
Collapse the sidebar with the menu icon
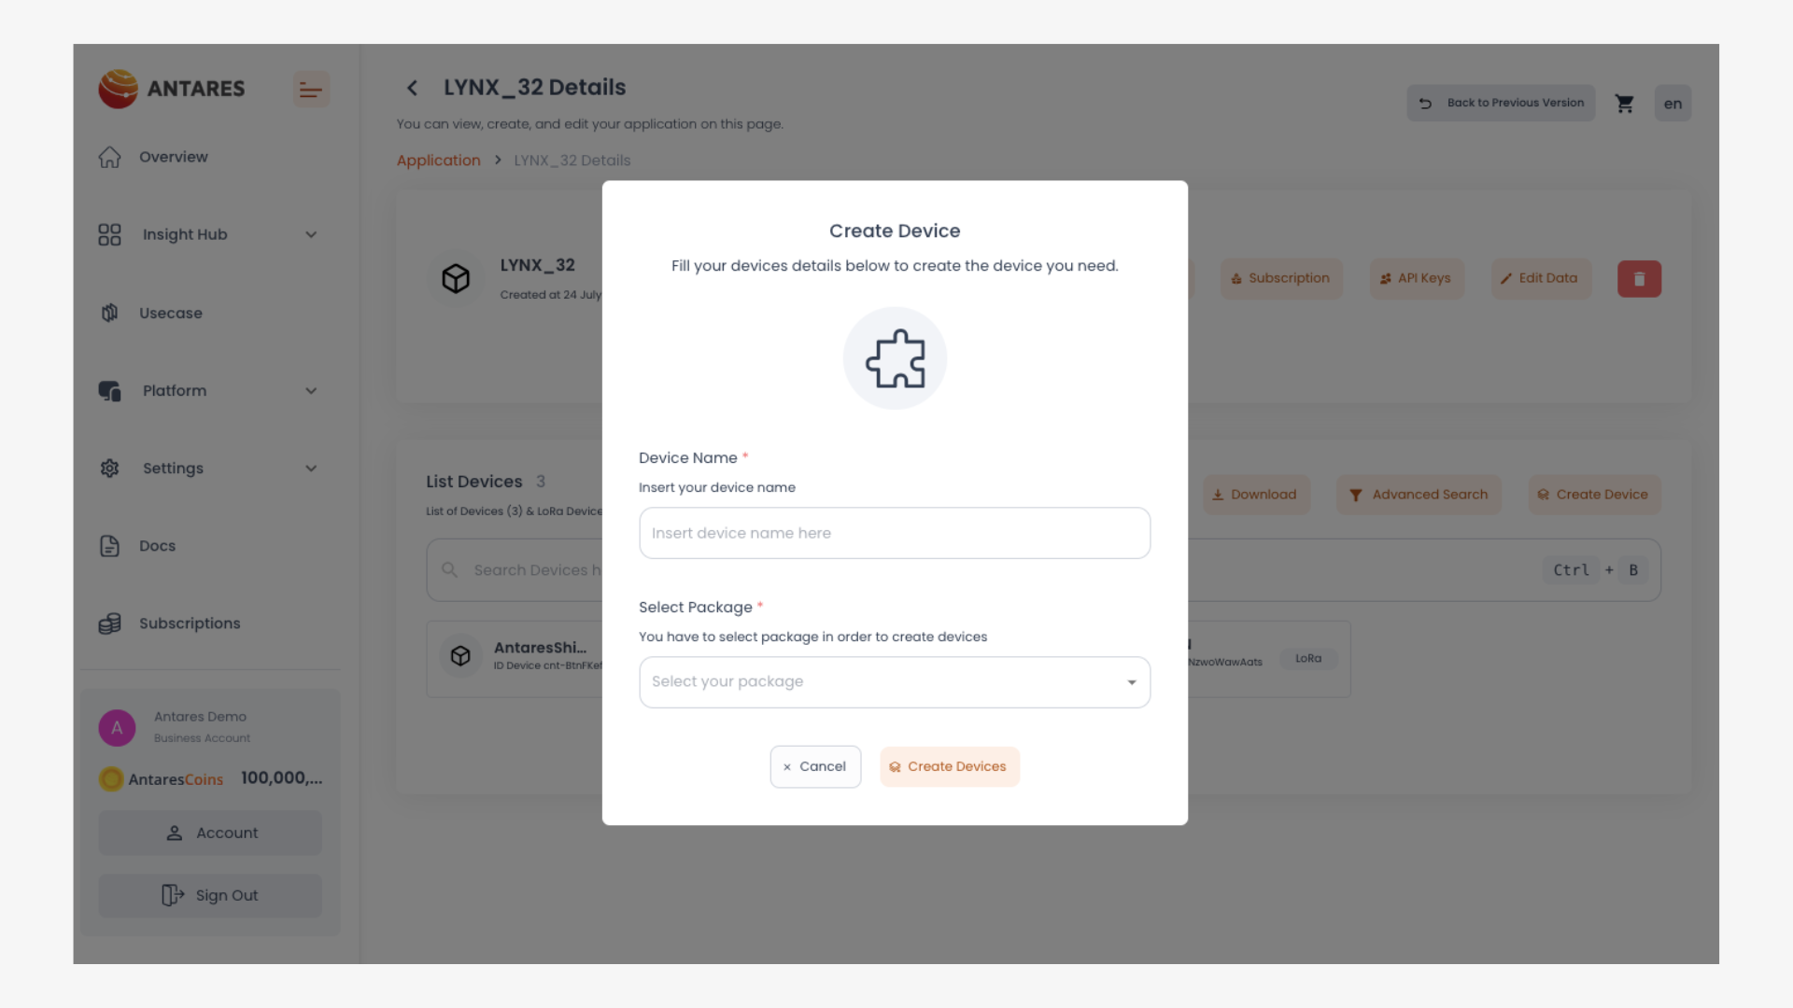point(311,90)
